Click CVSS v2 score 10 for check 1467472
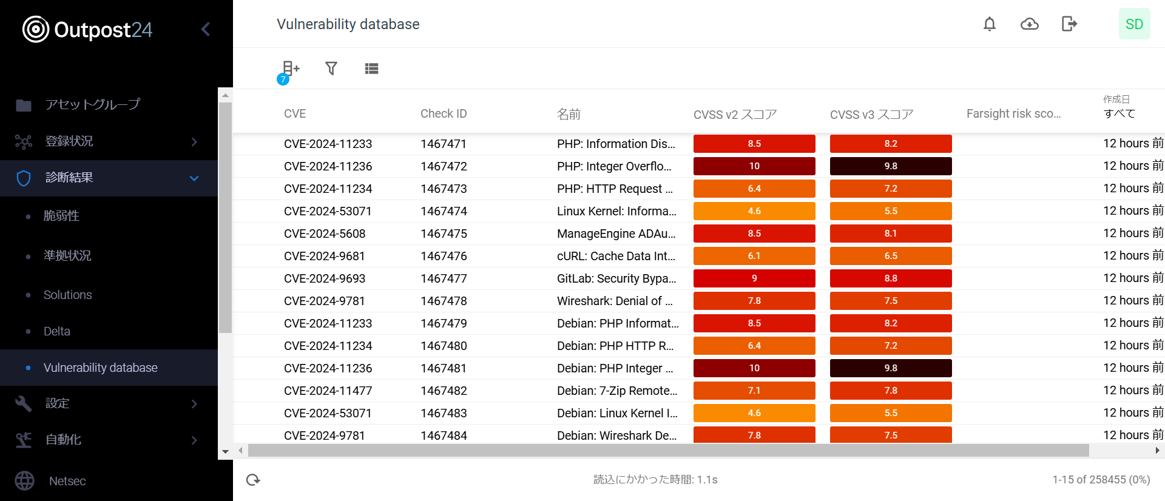The width and height of the screenshot is (1165, 501). 754,166
